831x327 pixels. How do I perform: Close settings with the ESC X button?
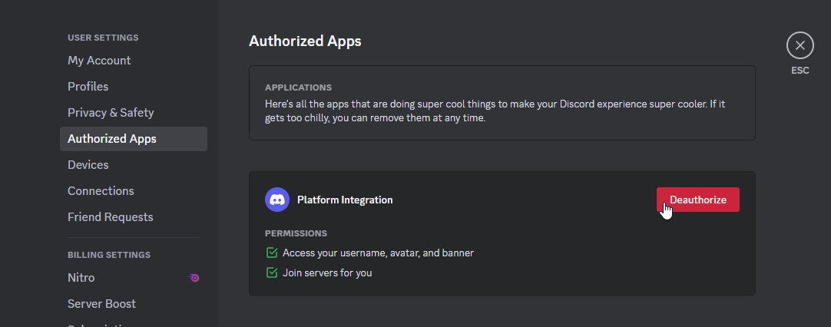tap(800, 45)
